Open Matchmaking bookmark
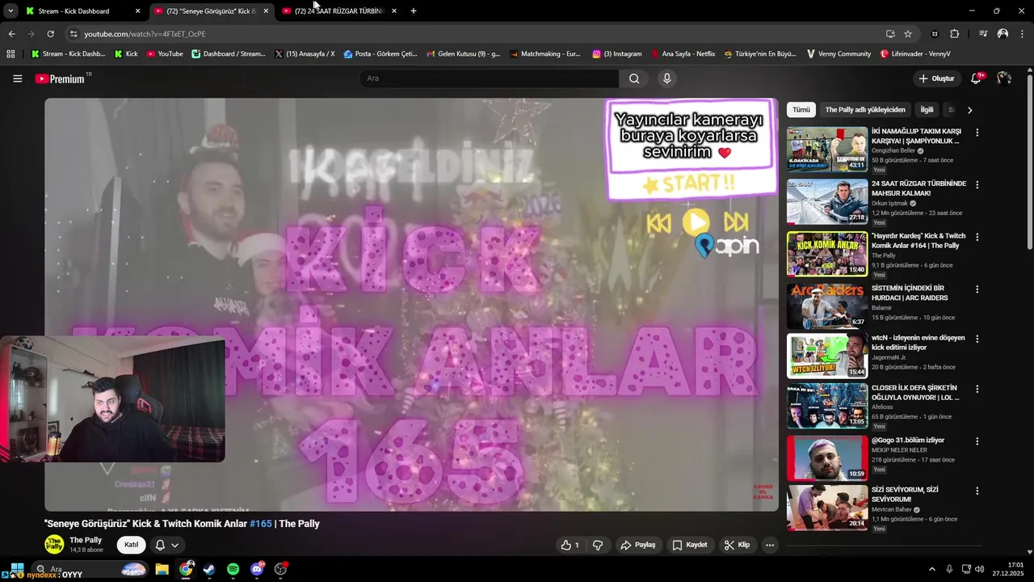Viewport: 1034px width, 582px height. [x=545, y=54]
